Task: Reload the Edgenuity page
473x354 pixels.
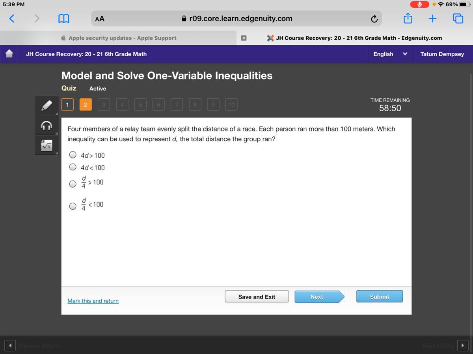Action: tap(374, 18)
